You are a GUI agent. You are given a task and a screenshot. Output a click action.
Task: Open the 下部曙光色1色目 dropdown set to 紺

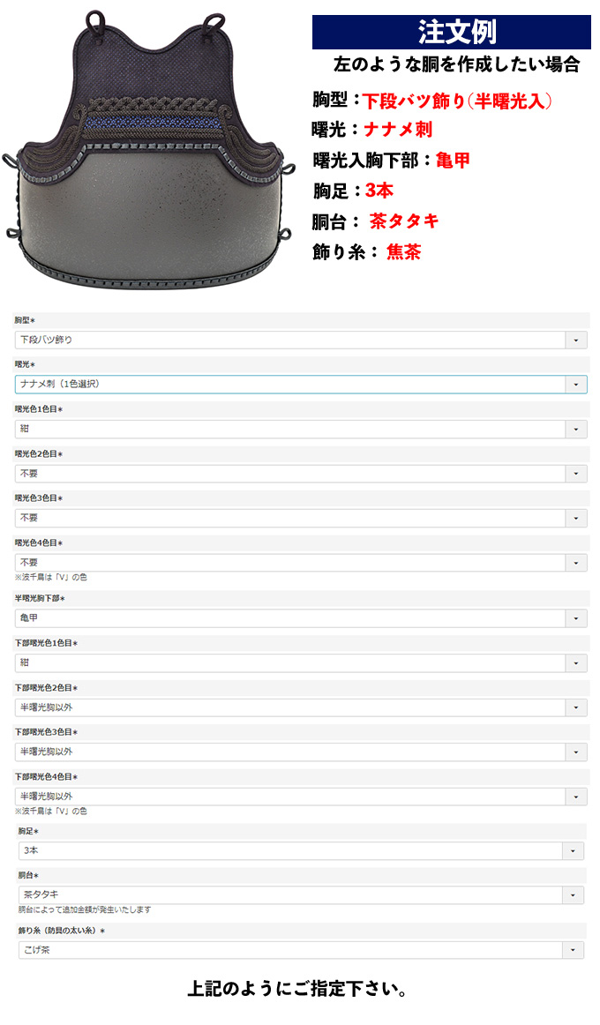coord(301,662)
